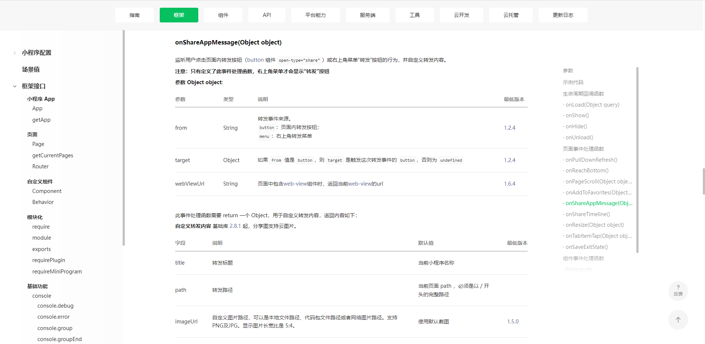Image resolution: width=705 pixels, height=344 pixels.
Task: Jump to onSaveExitState() in the outline
Action: (587, 247)
